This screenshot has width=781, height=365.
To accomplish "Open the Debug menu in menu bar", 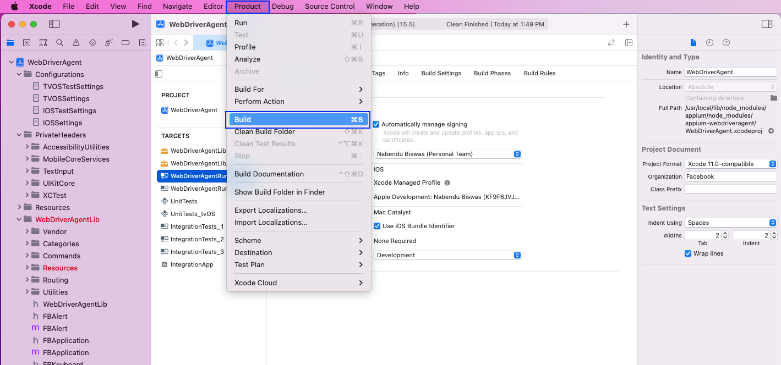I will pos(283,7).
